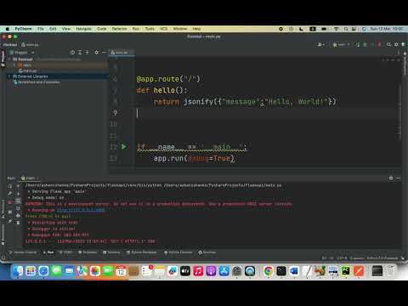Click the editor vertical scrollbar
408x306 pixels.
pyautogui.click(x=399, y=113)
